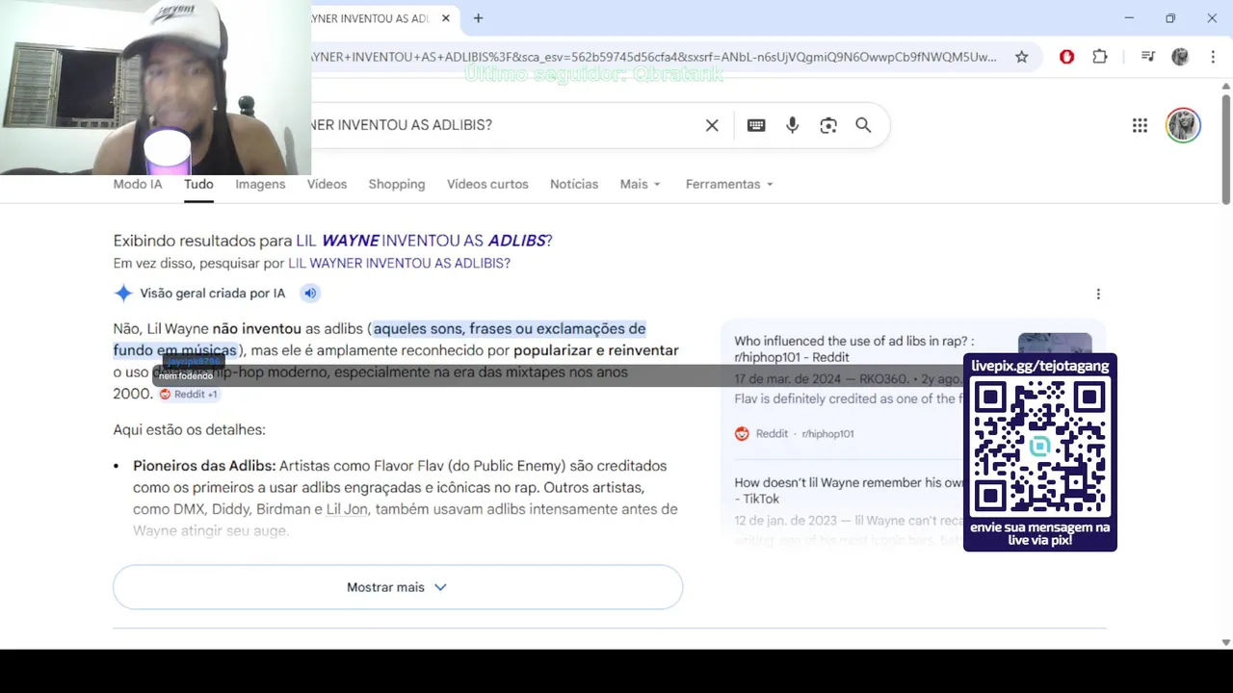Open Who influenced ad libs Reddit result

(853, 348)
